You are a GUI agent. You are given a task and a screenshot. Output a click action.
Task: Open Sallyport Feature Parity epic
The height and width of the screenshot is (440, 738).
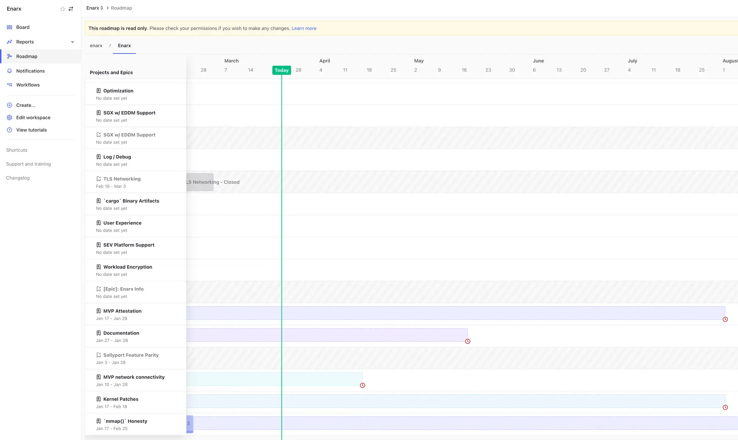(131, 355)
